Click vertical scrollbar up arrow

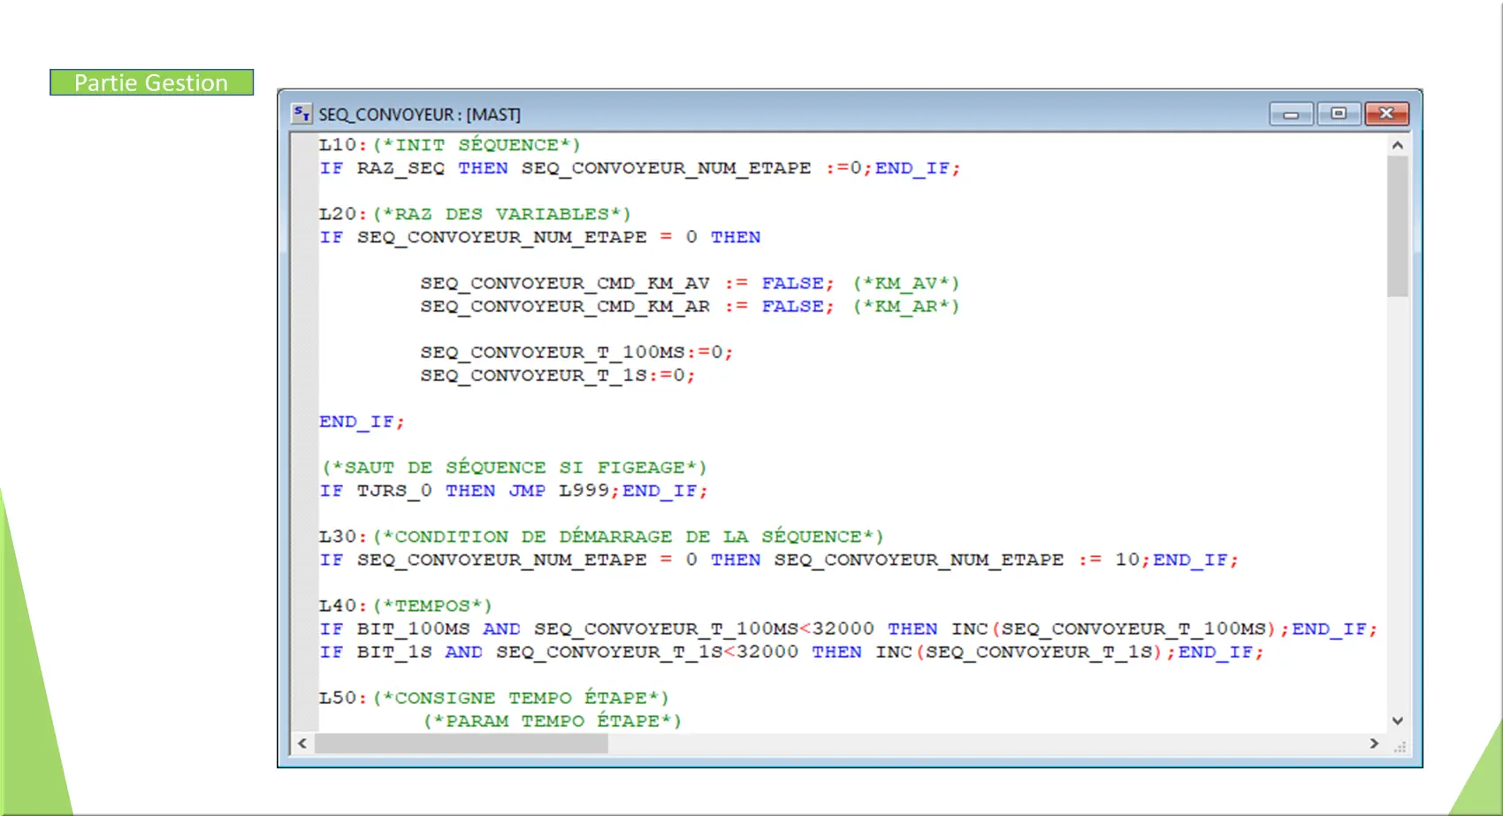[x=1397, y=145]
